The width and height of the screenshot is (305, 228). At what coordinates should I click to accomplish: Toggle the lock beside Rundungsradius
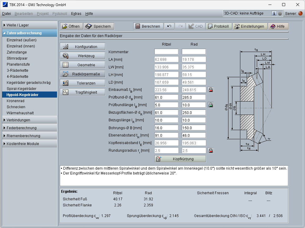pos(210,150)
